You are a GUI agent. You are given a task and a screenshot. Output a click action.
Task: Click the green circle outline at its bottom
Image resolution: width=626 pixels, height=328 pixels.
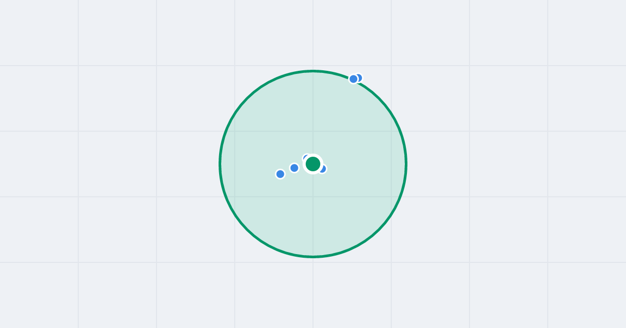pyautogui.click(x=313, y=256)
